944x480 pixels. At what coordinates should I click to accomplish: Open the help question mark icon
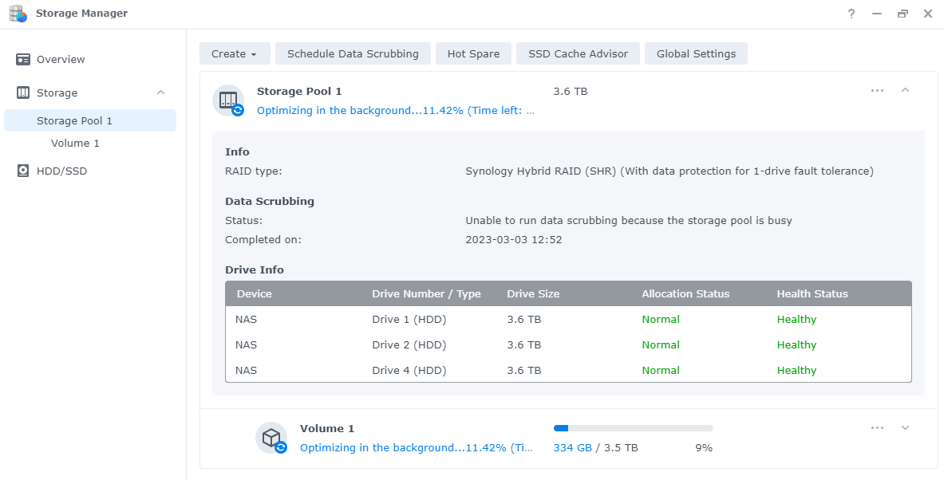coord(851,14)
